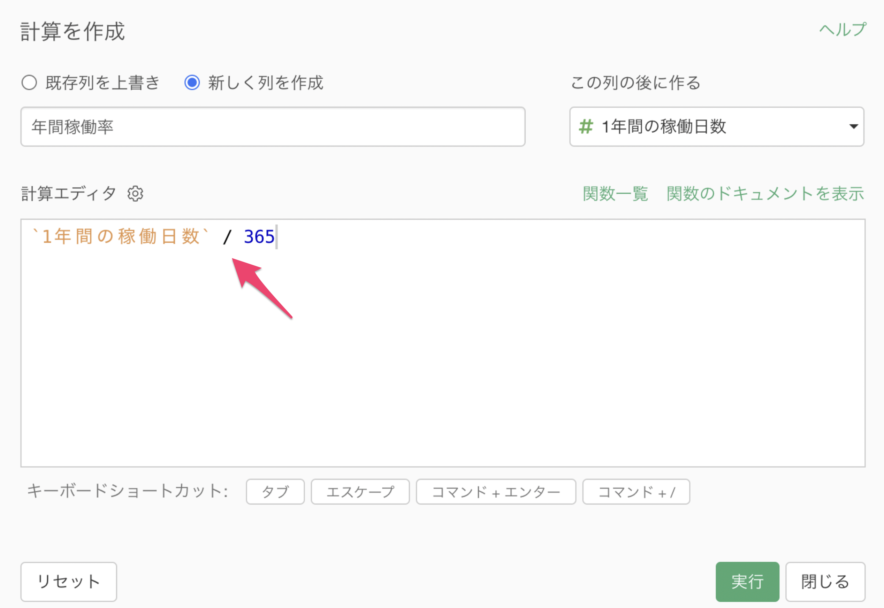Screen dimensions: 884x608
Task: Select 既存列を上書き radio option
Action: click(x=29, y=82)
